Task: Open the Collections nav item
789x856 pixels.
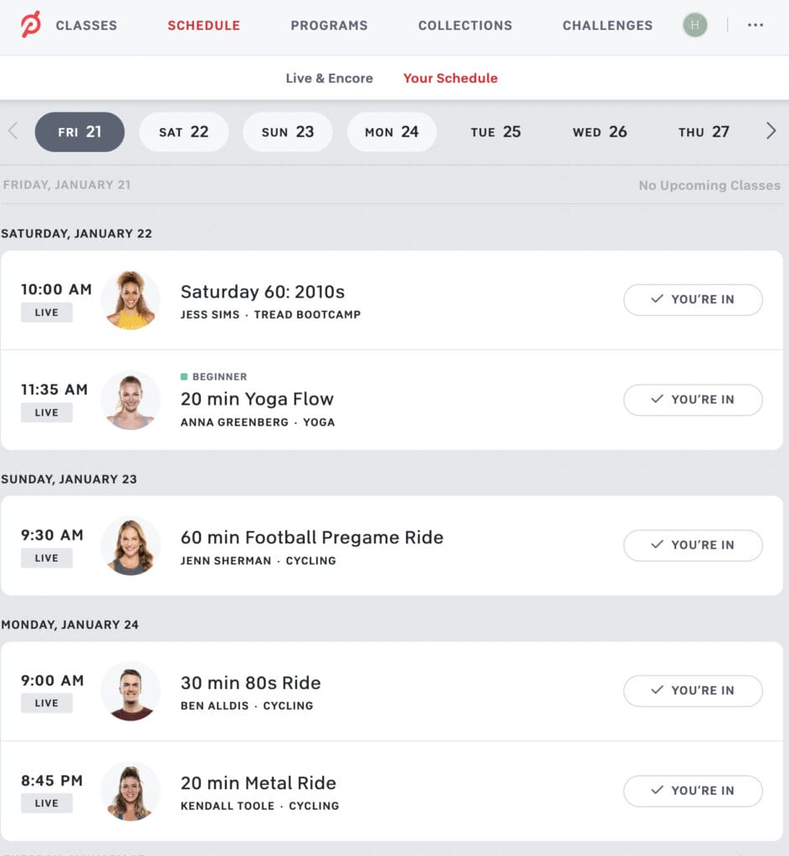Action: click(x=465, y=26)
